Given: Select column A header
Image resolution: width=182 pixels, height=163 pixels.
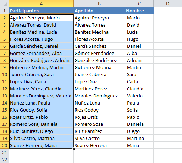Looking at the screenshot, I should pyautogui.click(x=41, y=4).
